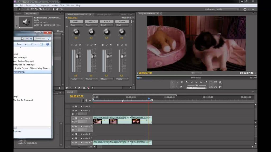The width and height of the screenshot is (271, 152).
Task: Go to previous edit point
Action: (x=187, y=82)
